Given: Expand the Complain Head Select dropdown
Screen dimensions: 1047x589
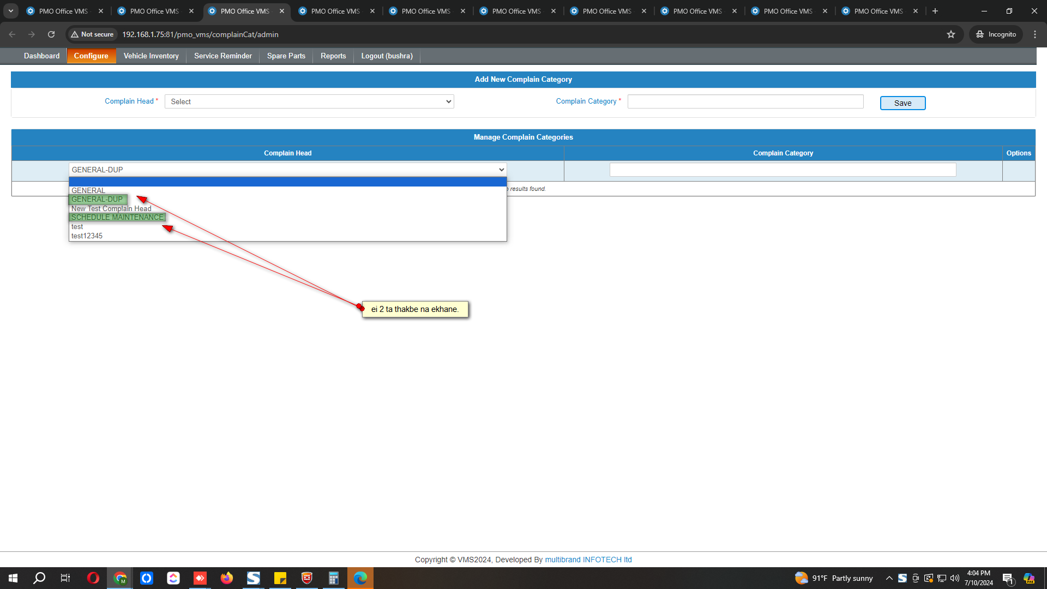Looking at the screenshot, I should (309, 101).
